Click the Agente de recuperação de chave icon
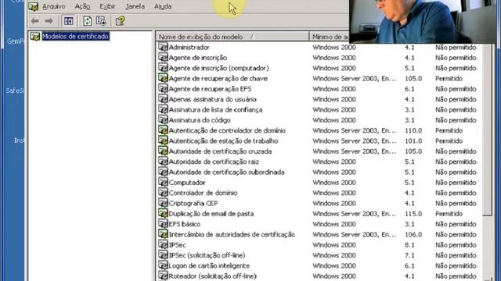Viewport: 501px width, 281px height. click(163, 78)
